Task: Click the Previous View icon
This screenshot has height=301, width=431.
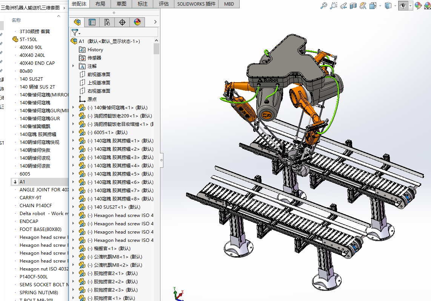Action: click(x=343, y=5)
